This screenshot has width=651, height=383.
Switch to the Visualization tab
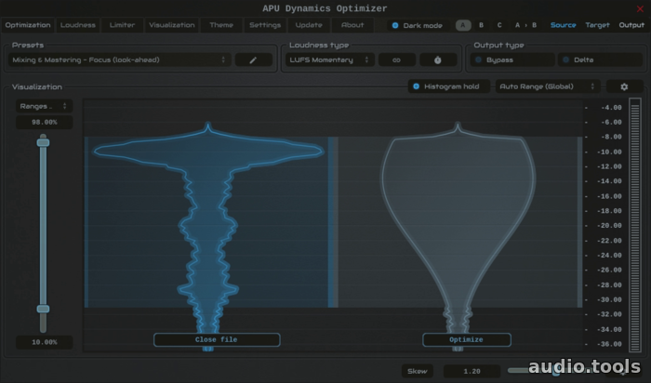click(x=172, y=25)
